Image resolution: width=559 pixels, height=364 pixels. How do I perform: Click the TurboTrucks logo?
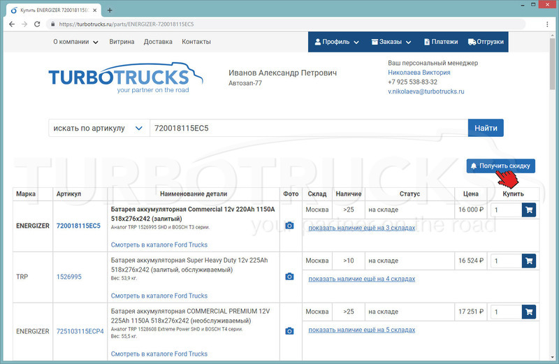(x=126, y=78)
